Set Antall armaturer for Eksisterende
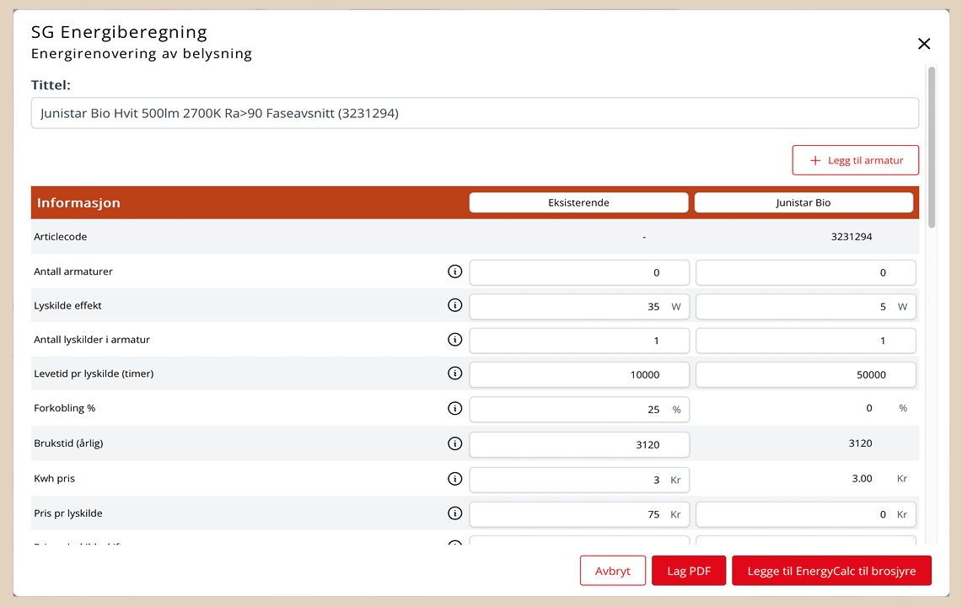 579,272
